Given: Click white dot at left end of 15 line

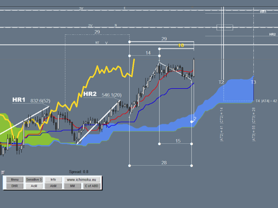Looking at the screenshot, I should click(159, 144).
